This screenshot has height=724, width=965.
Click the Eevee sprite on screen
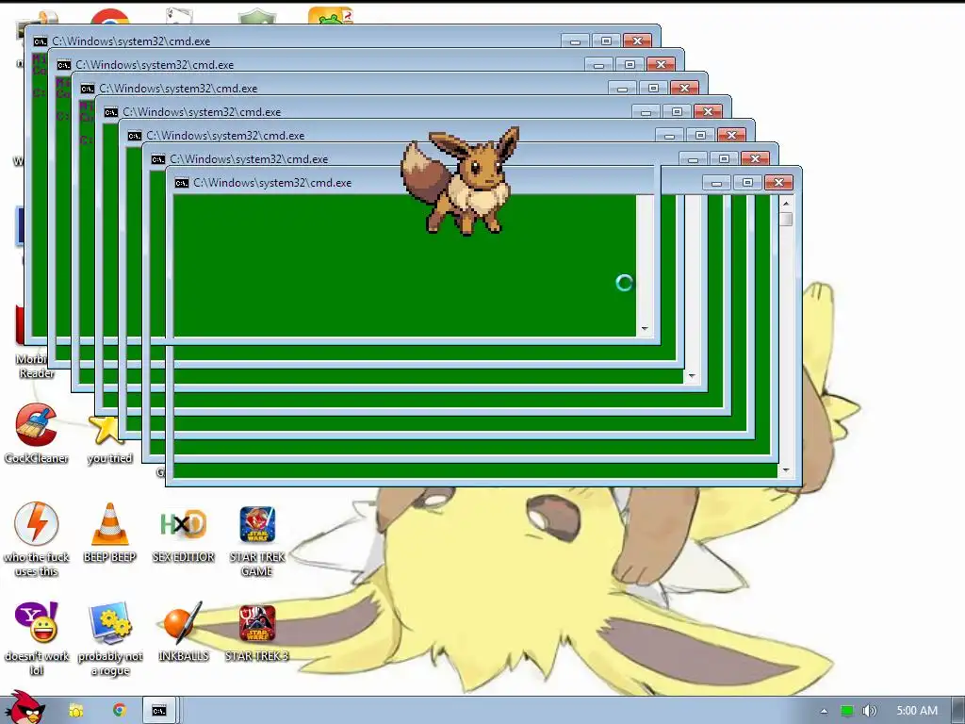tap(462, 180)
